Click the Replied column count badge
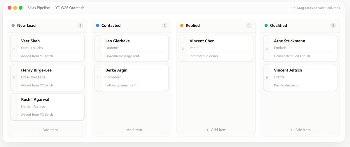This screenshot has height=147, width=350. pos(249,26)
